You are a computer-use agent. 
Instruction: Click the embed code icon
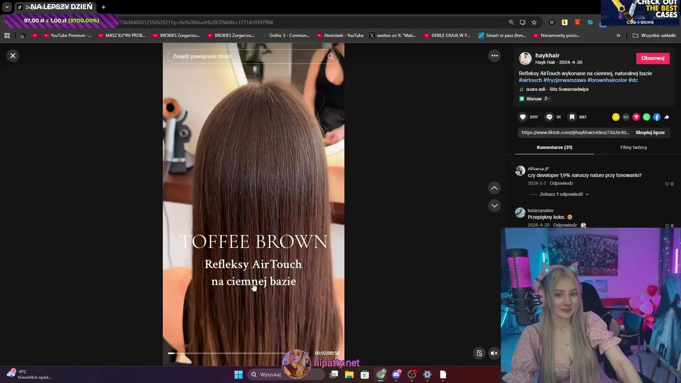click(626, 117)
